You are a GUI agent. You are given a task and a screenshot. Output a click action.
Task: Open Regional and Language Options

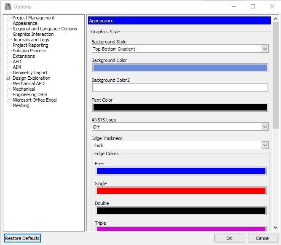click(45, 29)
